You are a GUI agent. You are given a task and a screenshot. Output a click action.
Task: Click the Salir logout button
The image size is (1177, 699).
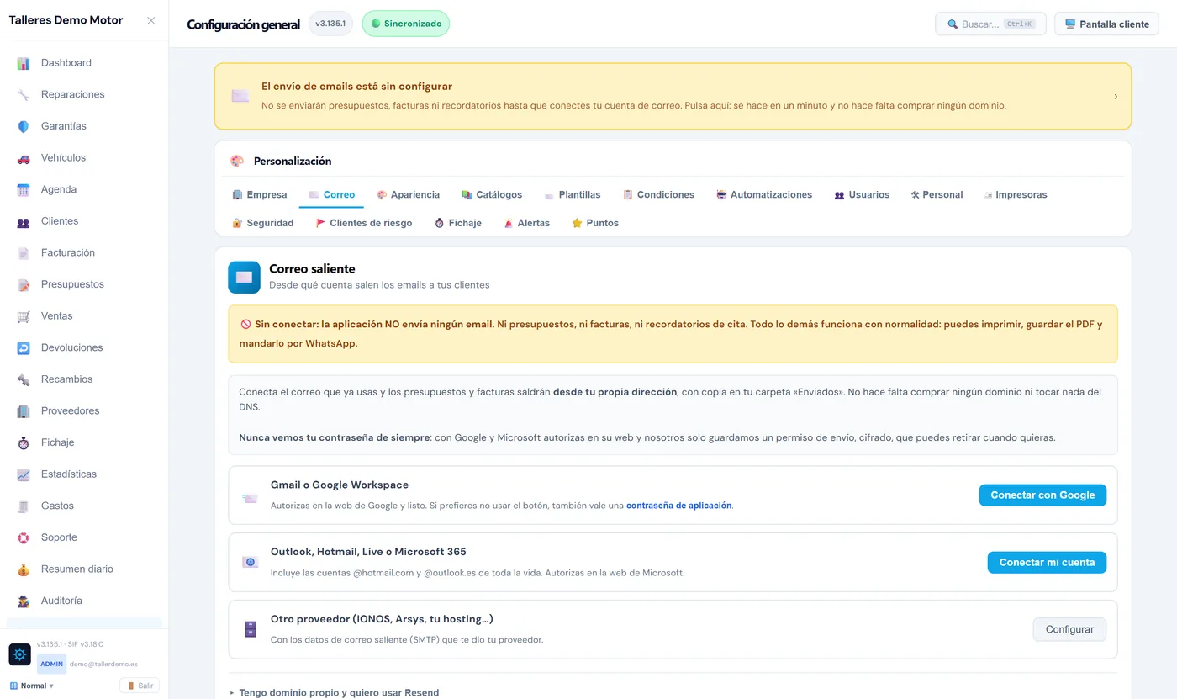[140, 686]
